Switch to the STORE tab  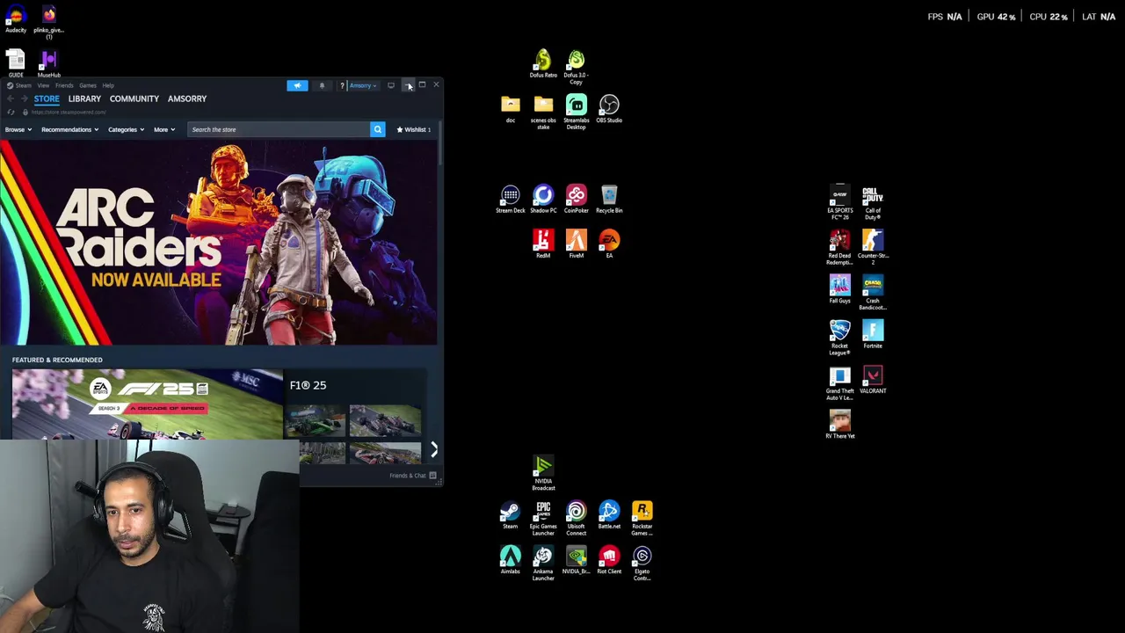pos(47,98)
